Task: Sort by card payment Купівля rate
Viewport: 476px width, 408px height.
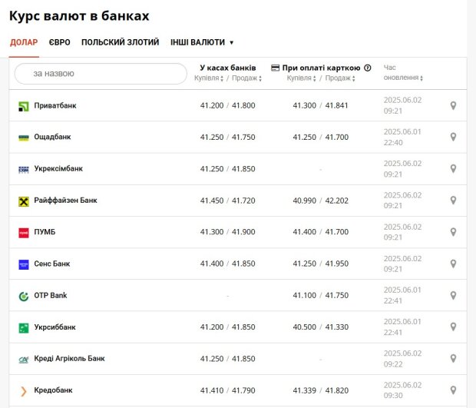Action: coord(302,78)
